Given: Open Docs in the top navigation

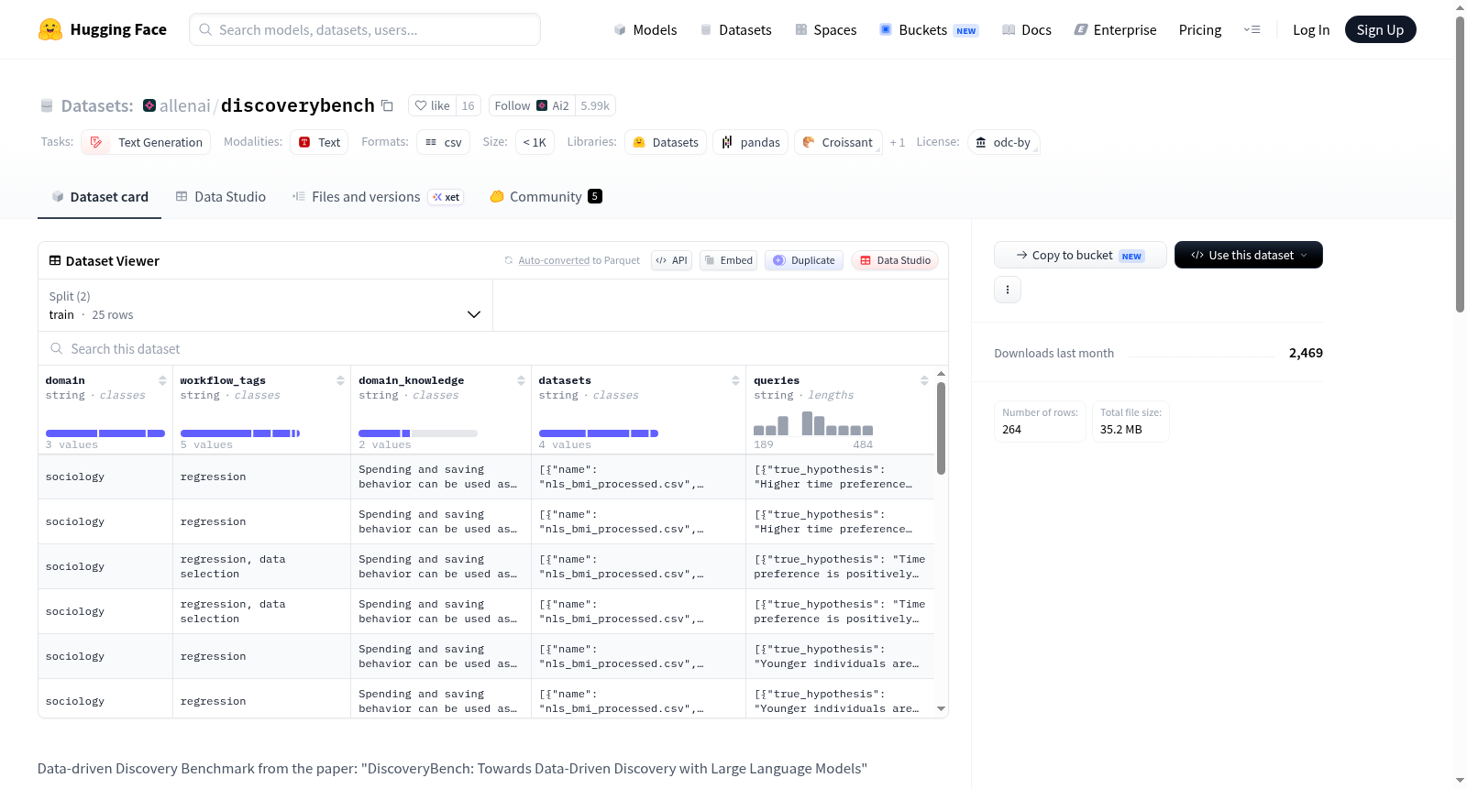Looking at the screenshot, I should tap(1027, 29).
